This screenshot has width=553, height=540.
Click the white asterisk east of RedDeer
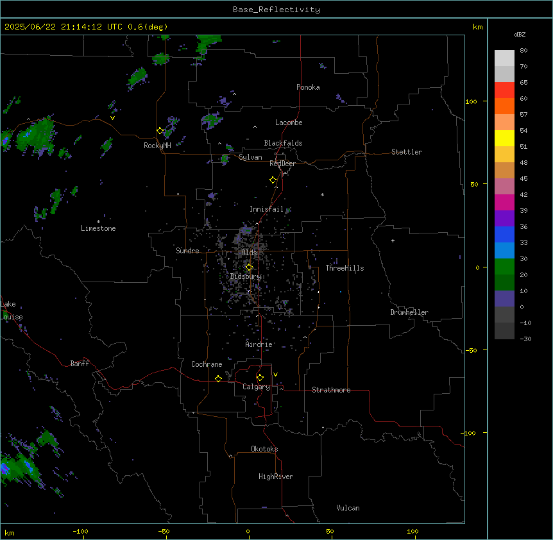coord(322,194)
